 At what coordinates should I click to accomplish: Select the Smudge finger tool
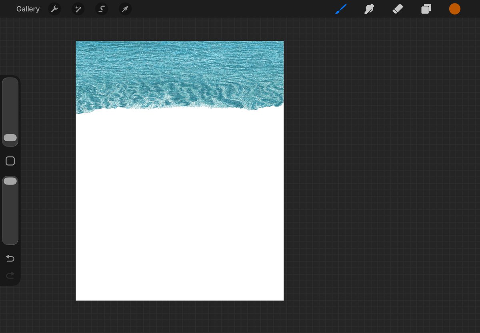click(369, 9)
